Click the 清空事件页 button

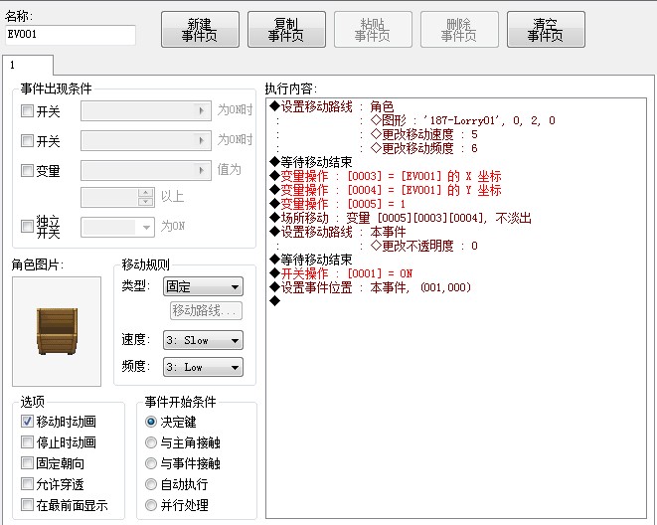point(546,29)
